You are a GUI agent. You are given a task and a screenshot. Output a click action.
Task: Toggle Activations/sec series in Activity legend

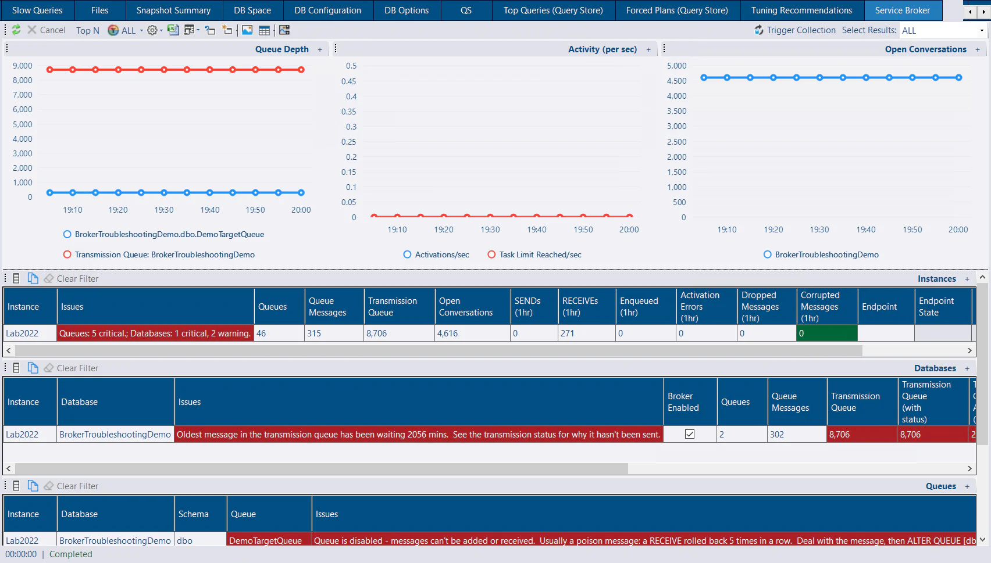coord(436,254)
